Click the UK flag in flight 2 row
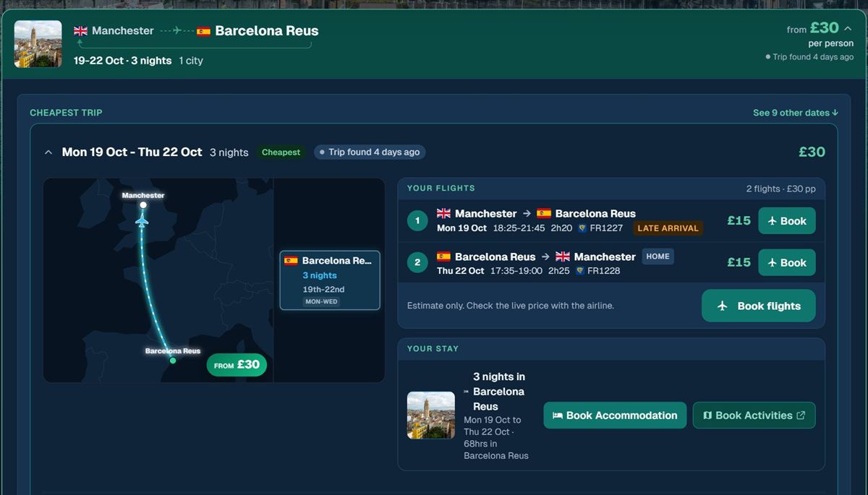 [562, 257]
